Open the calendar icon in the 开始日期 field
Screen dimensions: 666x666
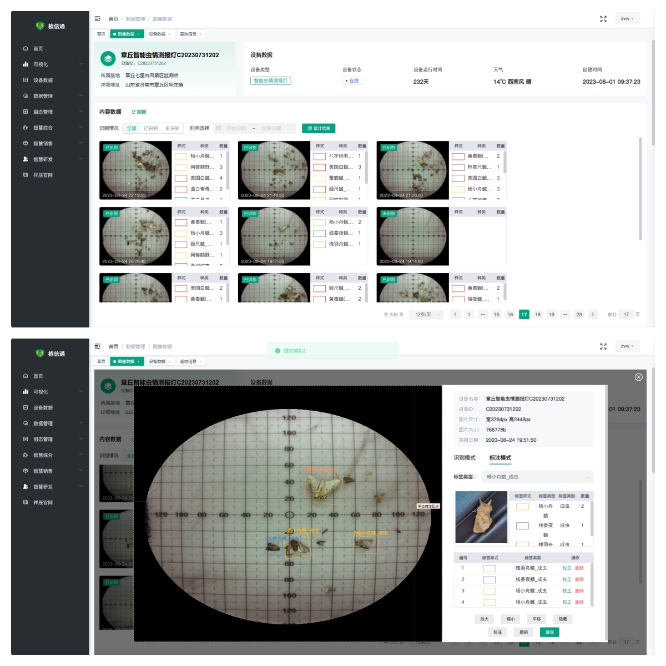click(x=219, y=128)
